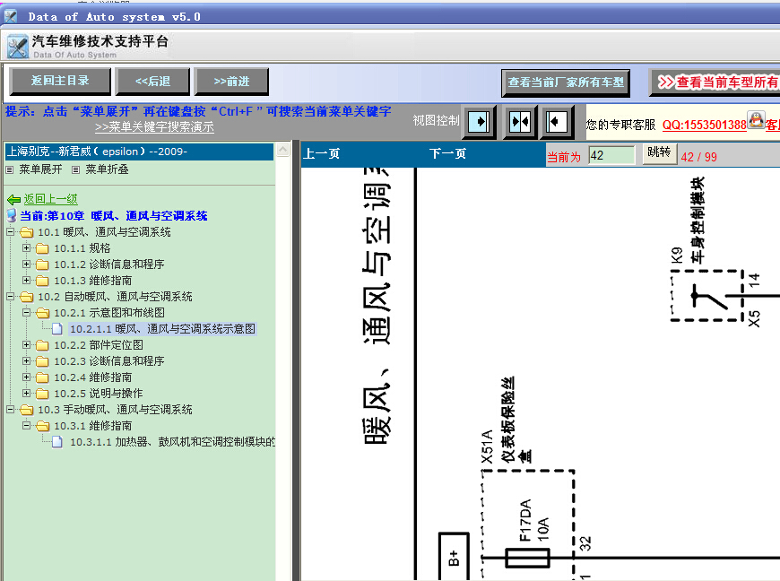This screenshot has width=780, height=581.
Task: Click the 返回上一级 link
Action: [51, 199]
